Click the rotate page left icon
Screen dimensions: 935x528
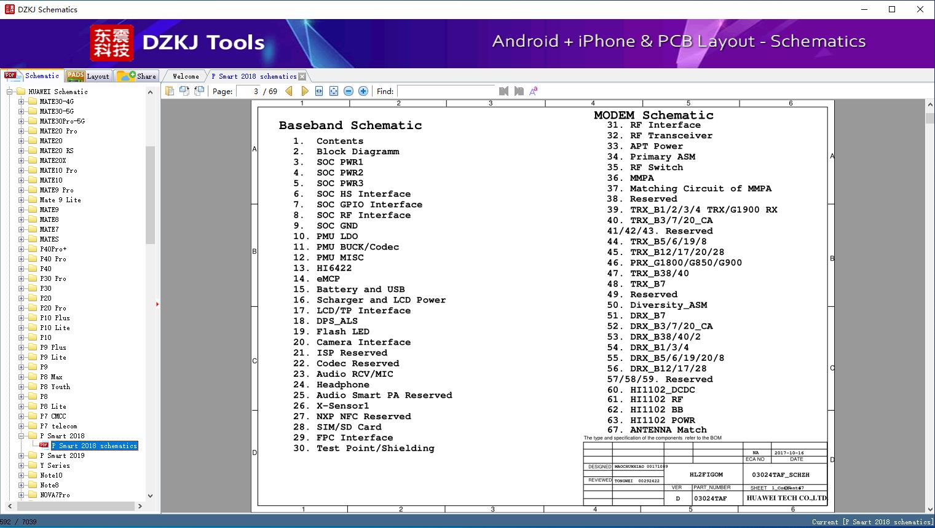pos(184,91)
